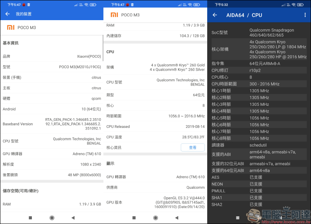
Task: Tap the 內建儲存 104.3 / 128 GB row
Action: (x=155, y=36)
